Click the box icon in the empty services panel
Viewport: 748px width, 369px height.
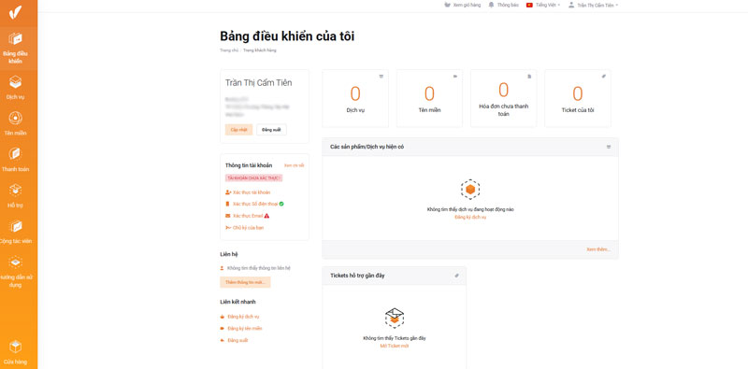tap(470, 190)
